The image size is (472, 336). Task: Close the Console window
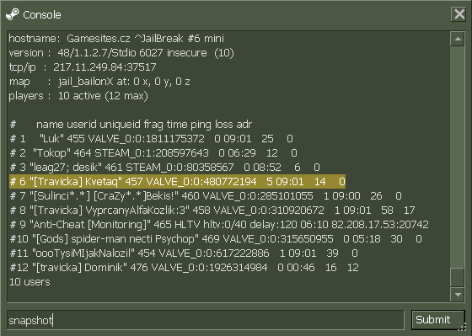tap(459, 13)
